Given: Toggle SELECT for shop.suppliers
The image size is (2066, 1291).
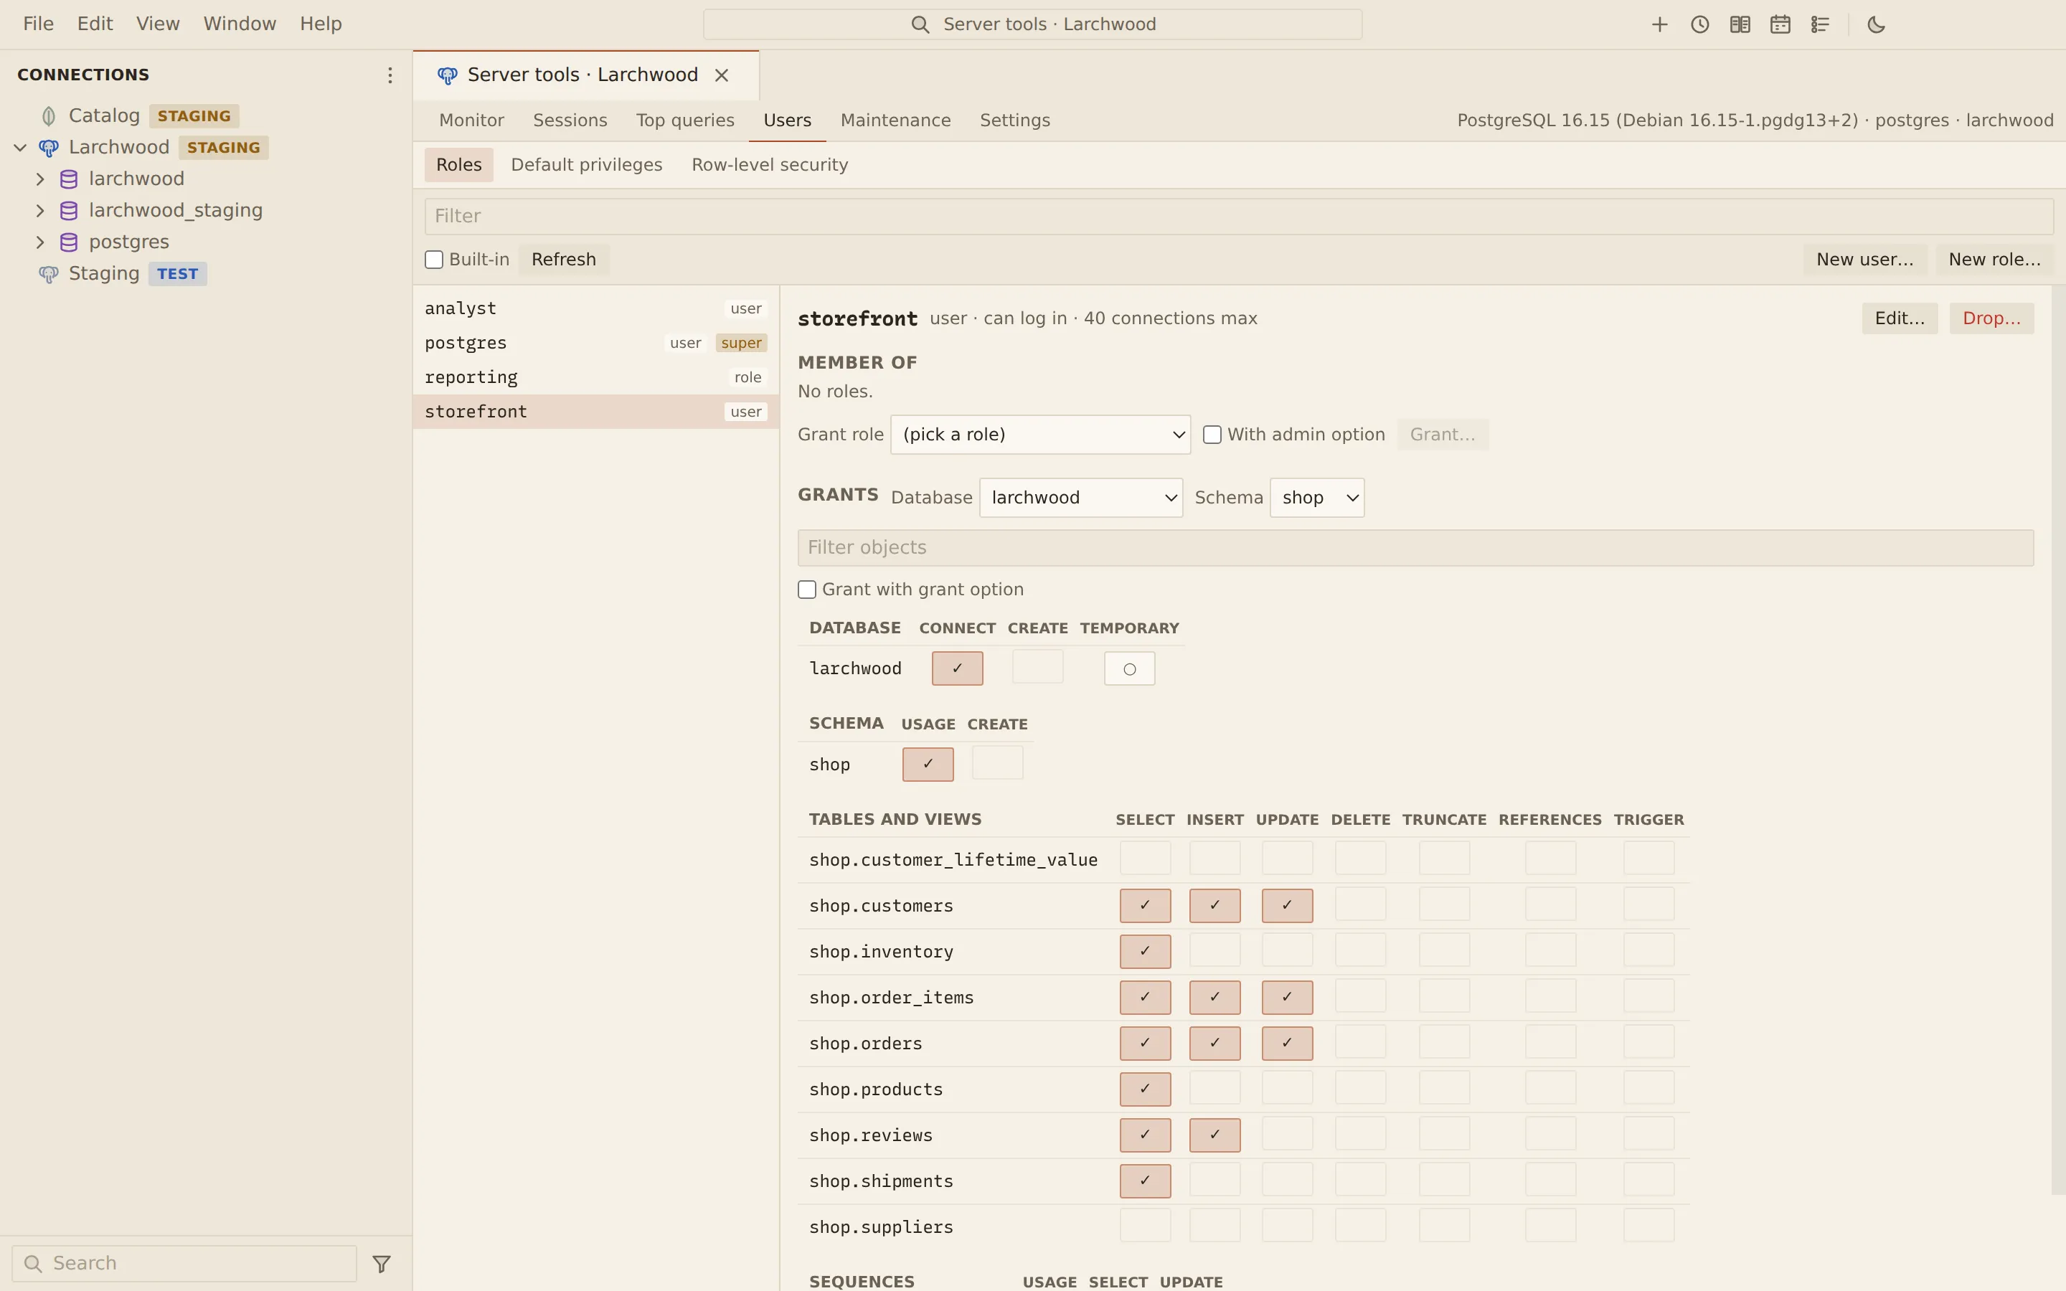Looking at the screenshot, I should click(1145, 1226).
